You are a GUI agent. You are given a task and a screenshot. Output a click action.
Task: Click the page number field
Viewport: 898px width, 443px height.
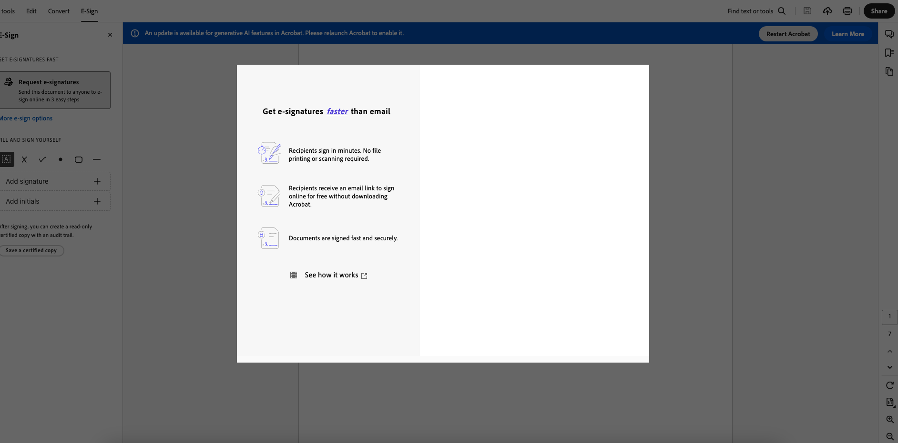click(889, 316)
